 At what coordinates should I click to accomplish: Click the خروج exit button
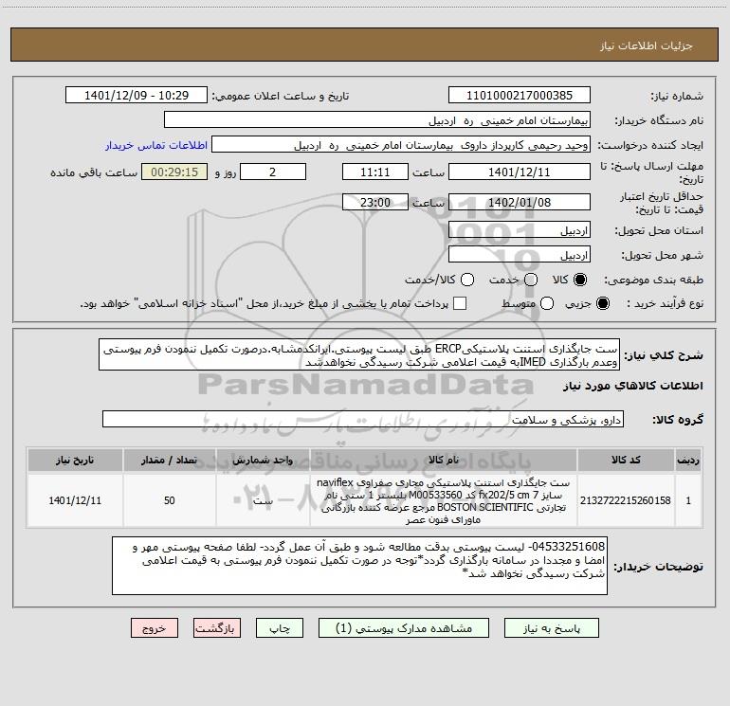pyautogui.click(x=155, y=628)
